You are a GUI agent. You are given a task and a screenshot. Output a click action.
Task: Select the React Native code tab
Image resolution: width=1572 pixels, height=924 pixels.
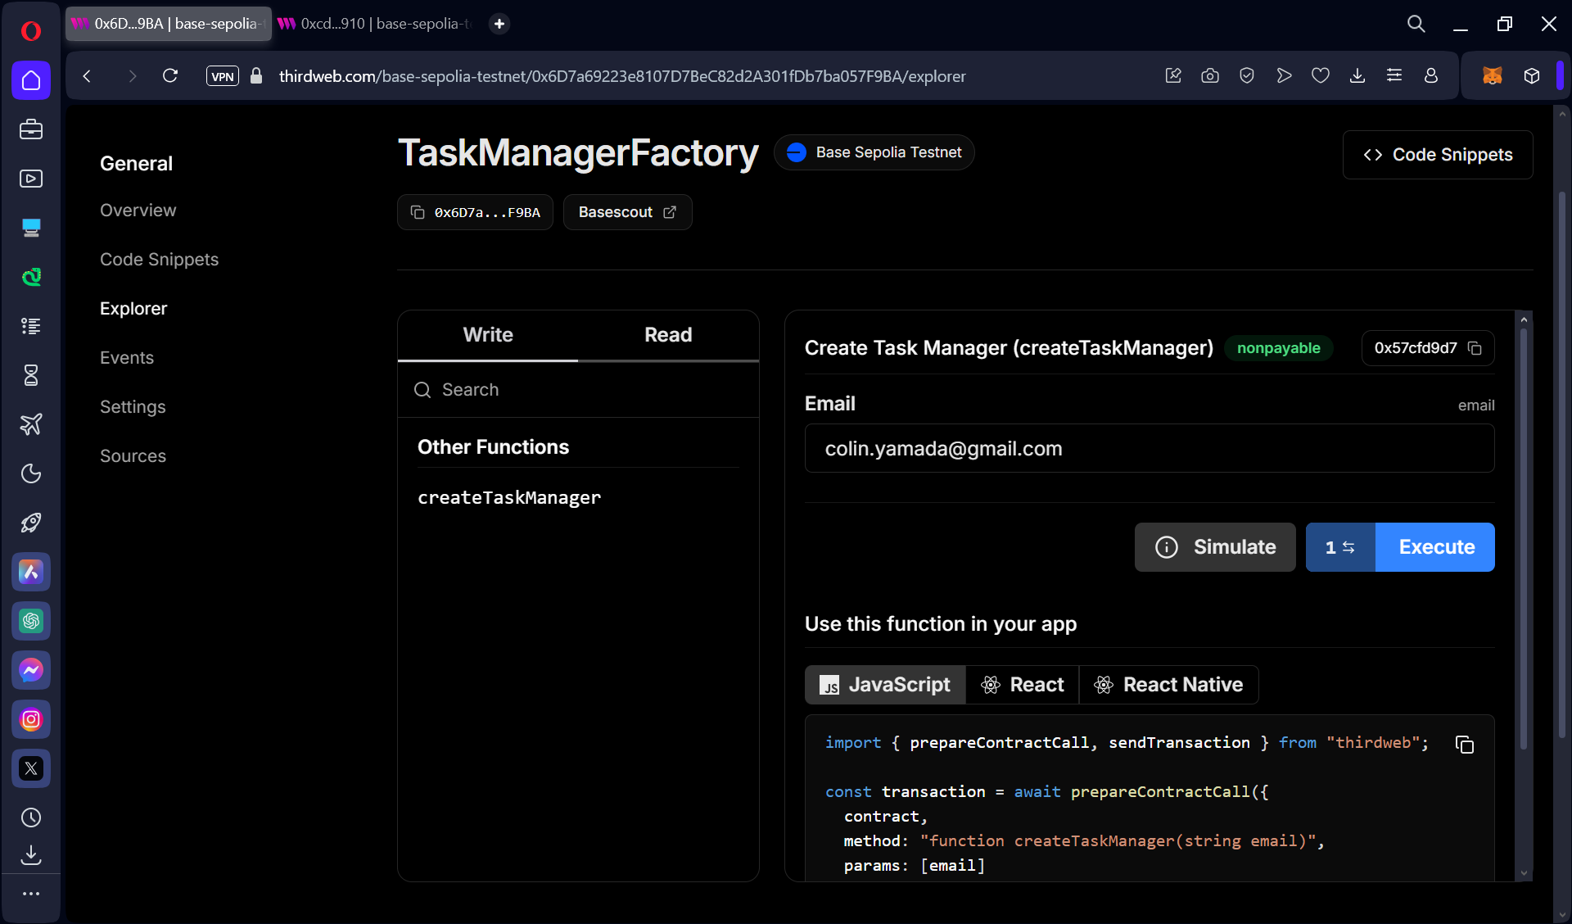(x=1168, y=685)
